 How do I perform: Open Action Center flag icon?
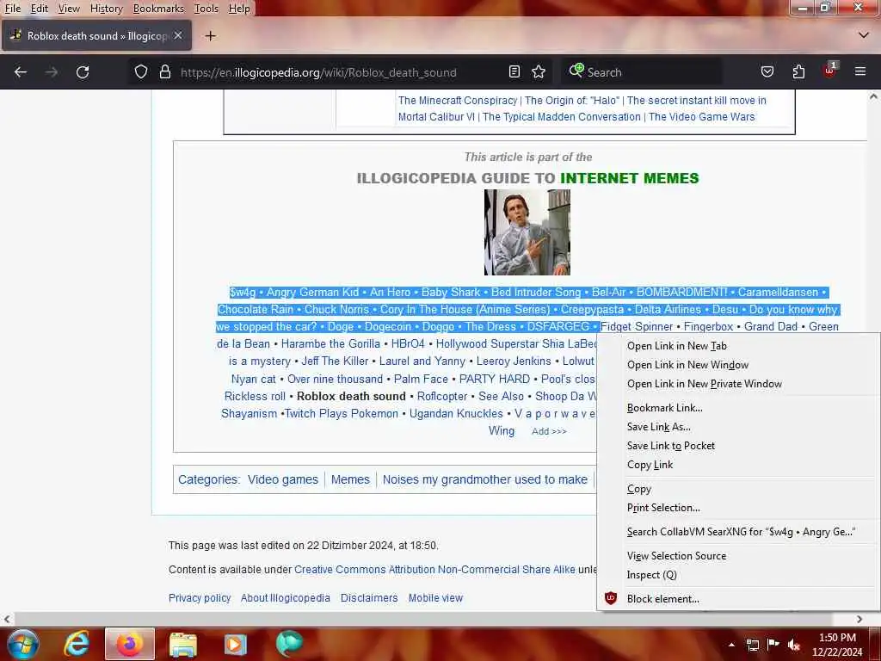tap(773, 645)
